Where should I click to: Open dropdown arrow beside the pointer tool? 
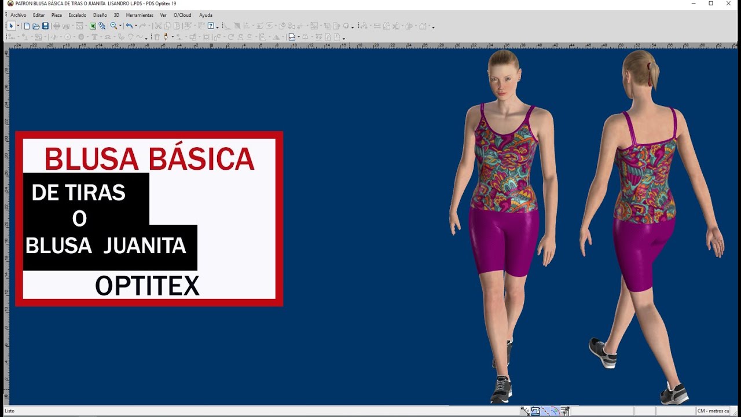(x=18, y=26)
